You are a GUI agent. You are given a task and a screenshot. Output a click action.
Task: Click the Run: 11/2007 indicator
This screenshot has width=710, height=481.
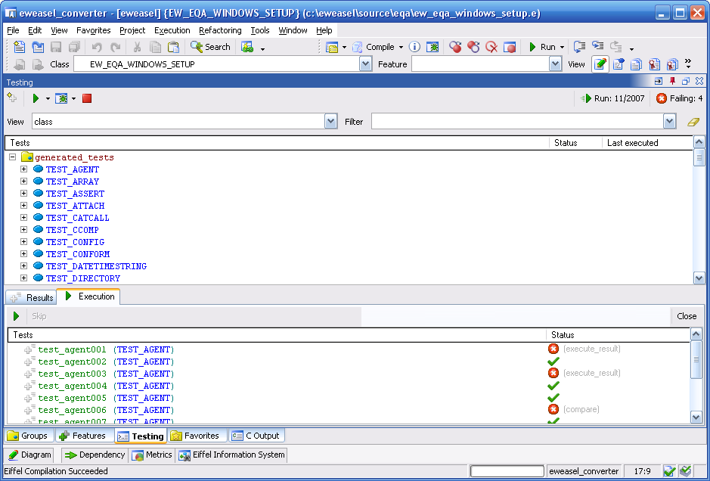[612, 98]
